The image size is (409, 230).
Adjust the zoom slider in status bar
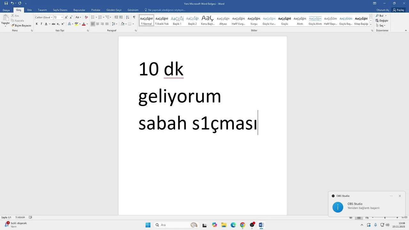385,218
